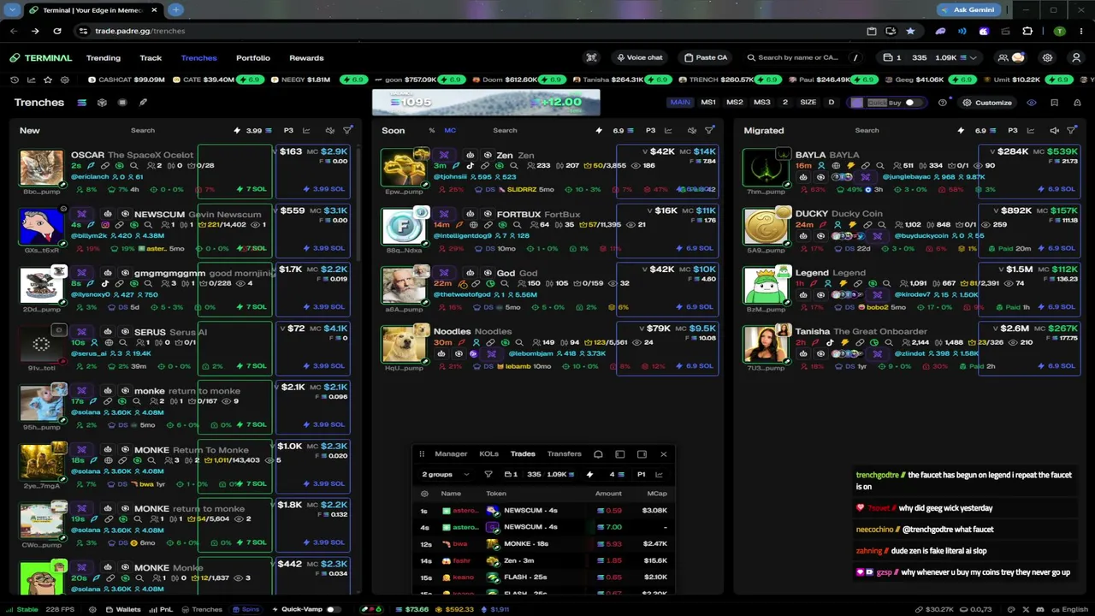Click the scan icon left of Voice chat

[x=591, y=58]
